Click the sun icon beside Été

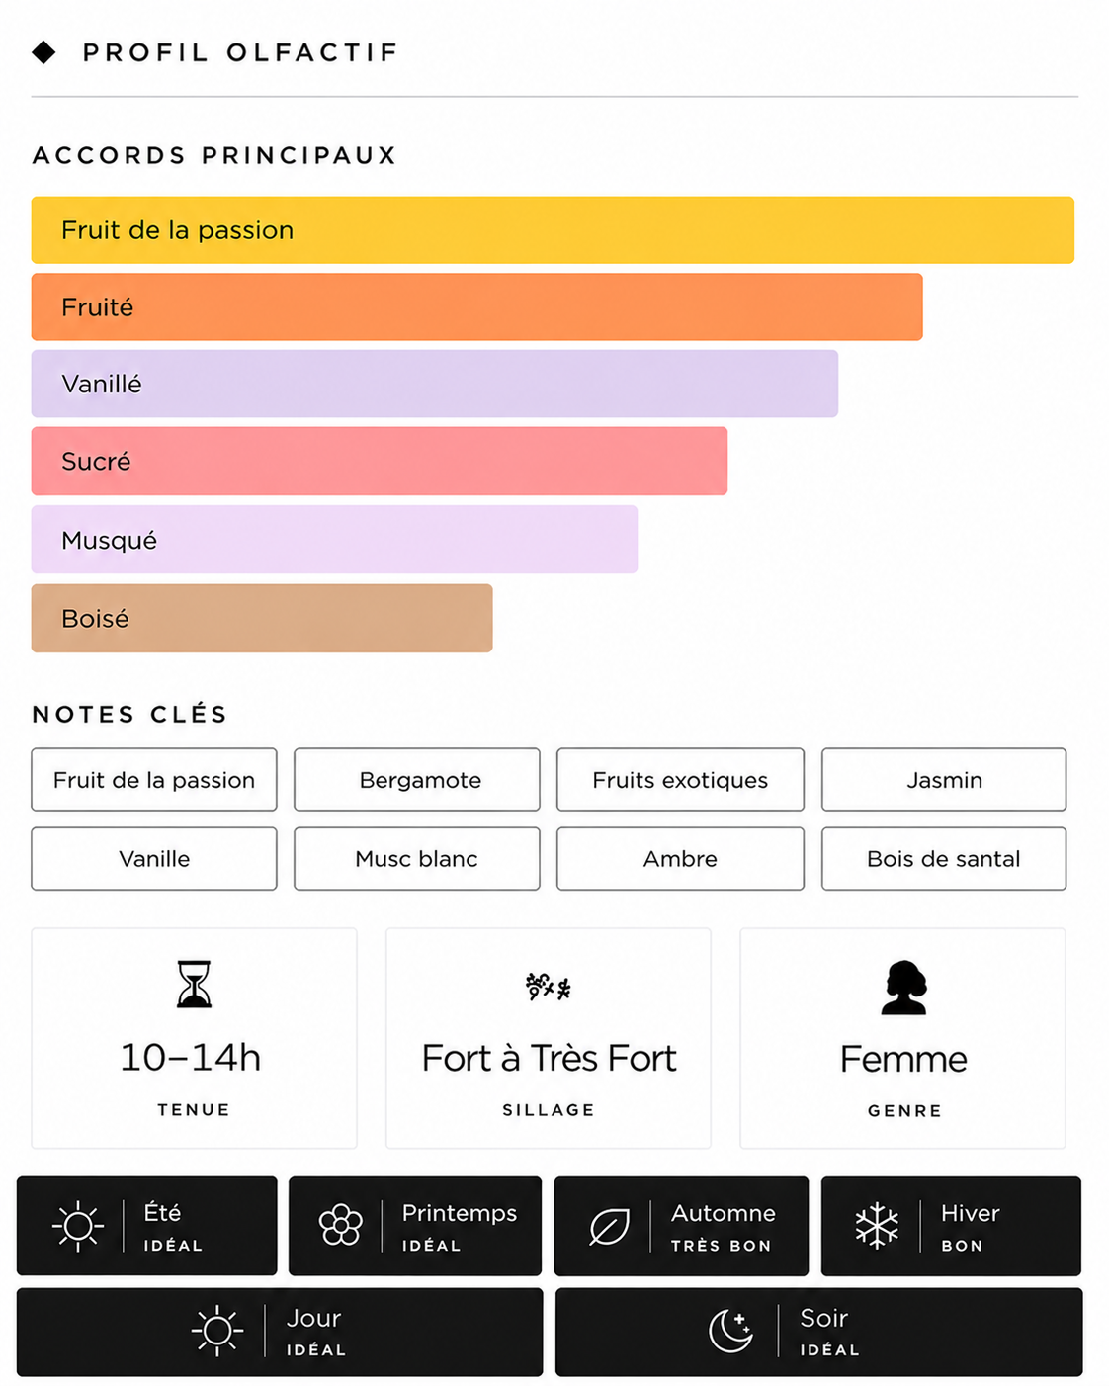pyautogui.click(x=78, y=1226)
